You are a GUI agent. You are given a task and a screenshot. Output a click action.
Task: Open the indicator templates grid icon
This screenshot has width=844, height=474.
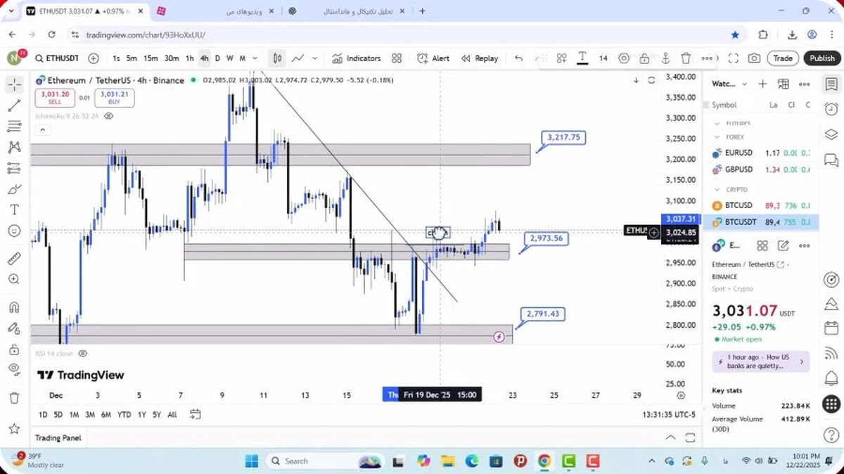coord(397,58)
